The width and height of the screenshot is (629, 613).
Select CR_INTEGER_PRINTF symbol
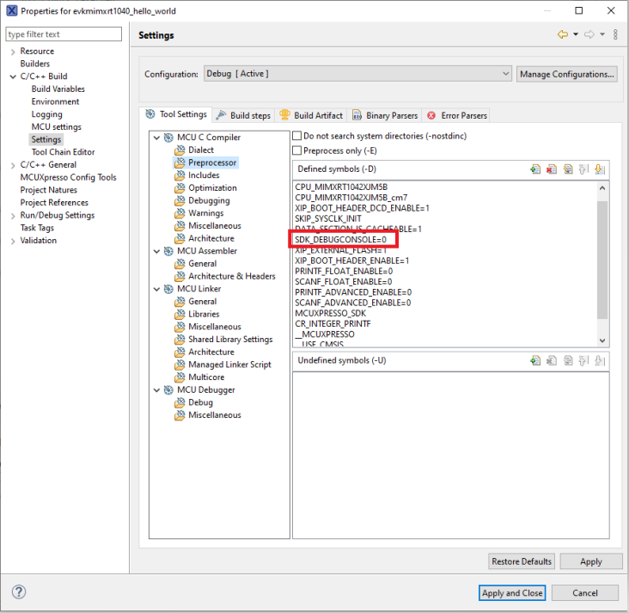(333, 324)
